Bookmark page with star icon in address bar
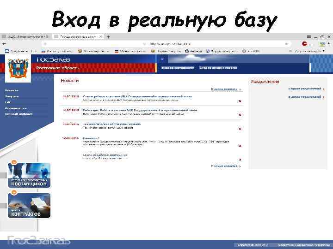This screenshot has width=333, height=249. click(x=286, y=44)
